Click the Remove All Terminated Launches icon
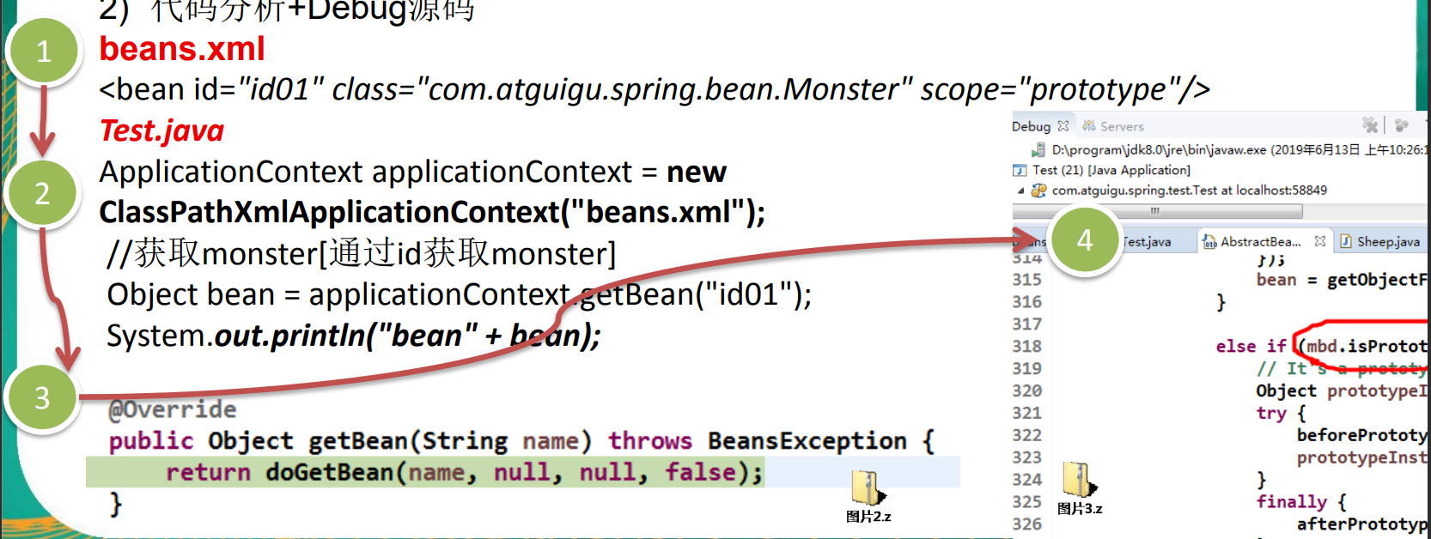The image size is (1431, 539). [x=1370, y=125]
